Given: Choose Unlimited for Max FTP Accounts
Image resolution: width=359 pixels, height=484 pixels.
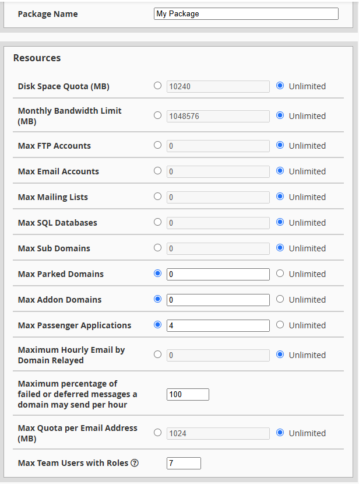Looking at the screenshot, I should pos(280,145).
